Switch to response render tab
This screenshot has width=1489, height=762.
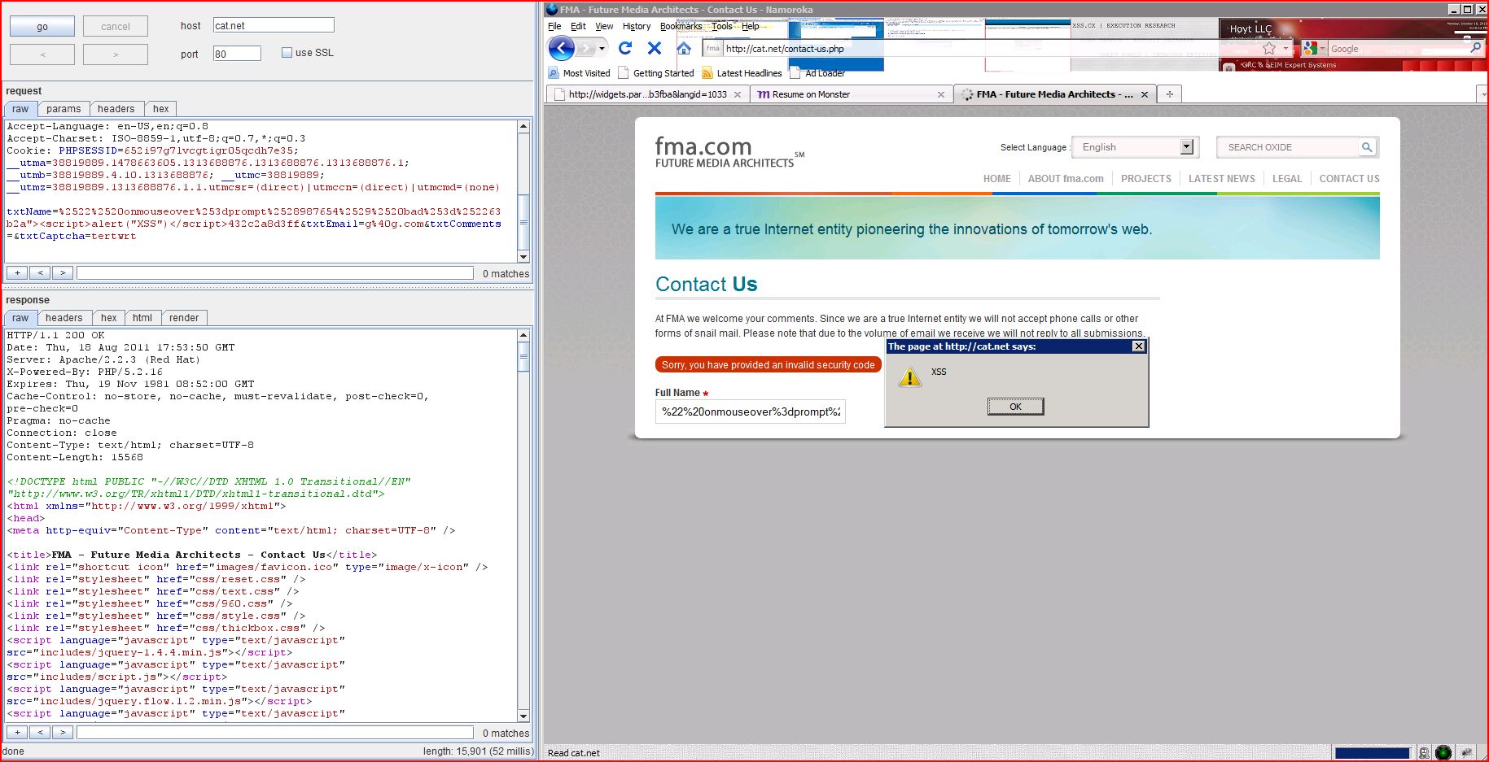click(x=184, y=318)
